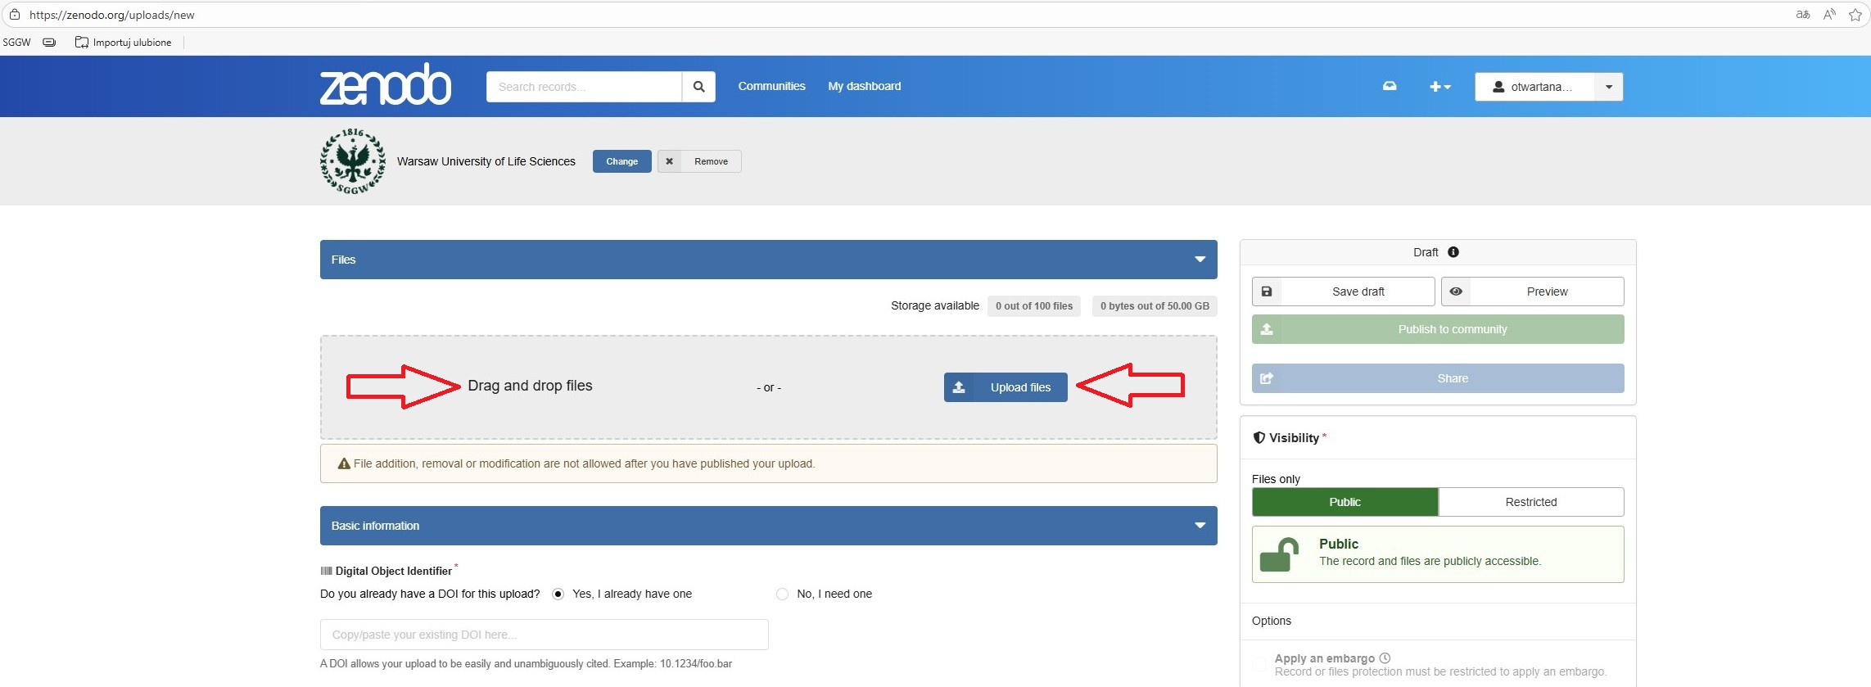Click the search magnifier icon
1871x687 pixels.
[x=698, y=87]
